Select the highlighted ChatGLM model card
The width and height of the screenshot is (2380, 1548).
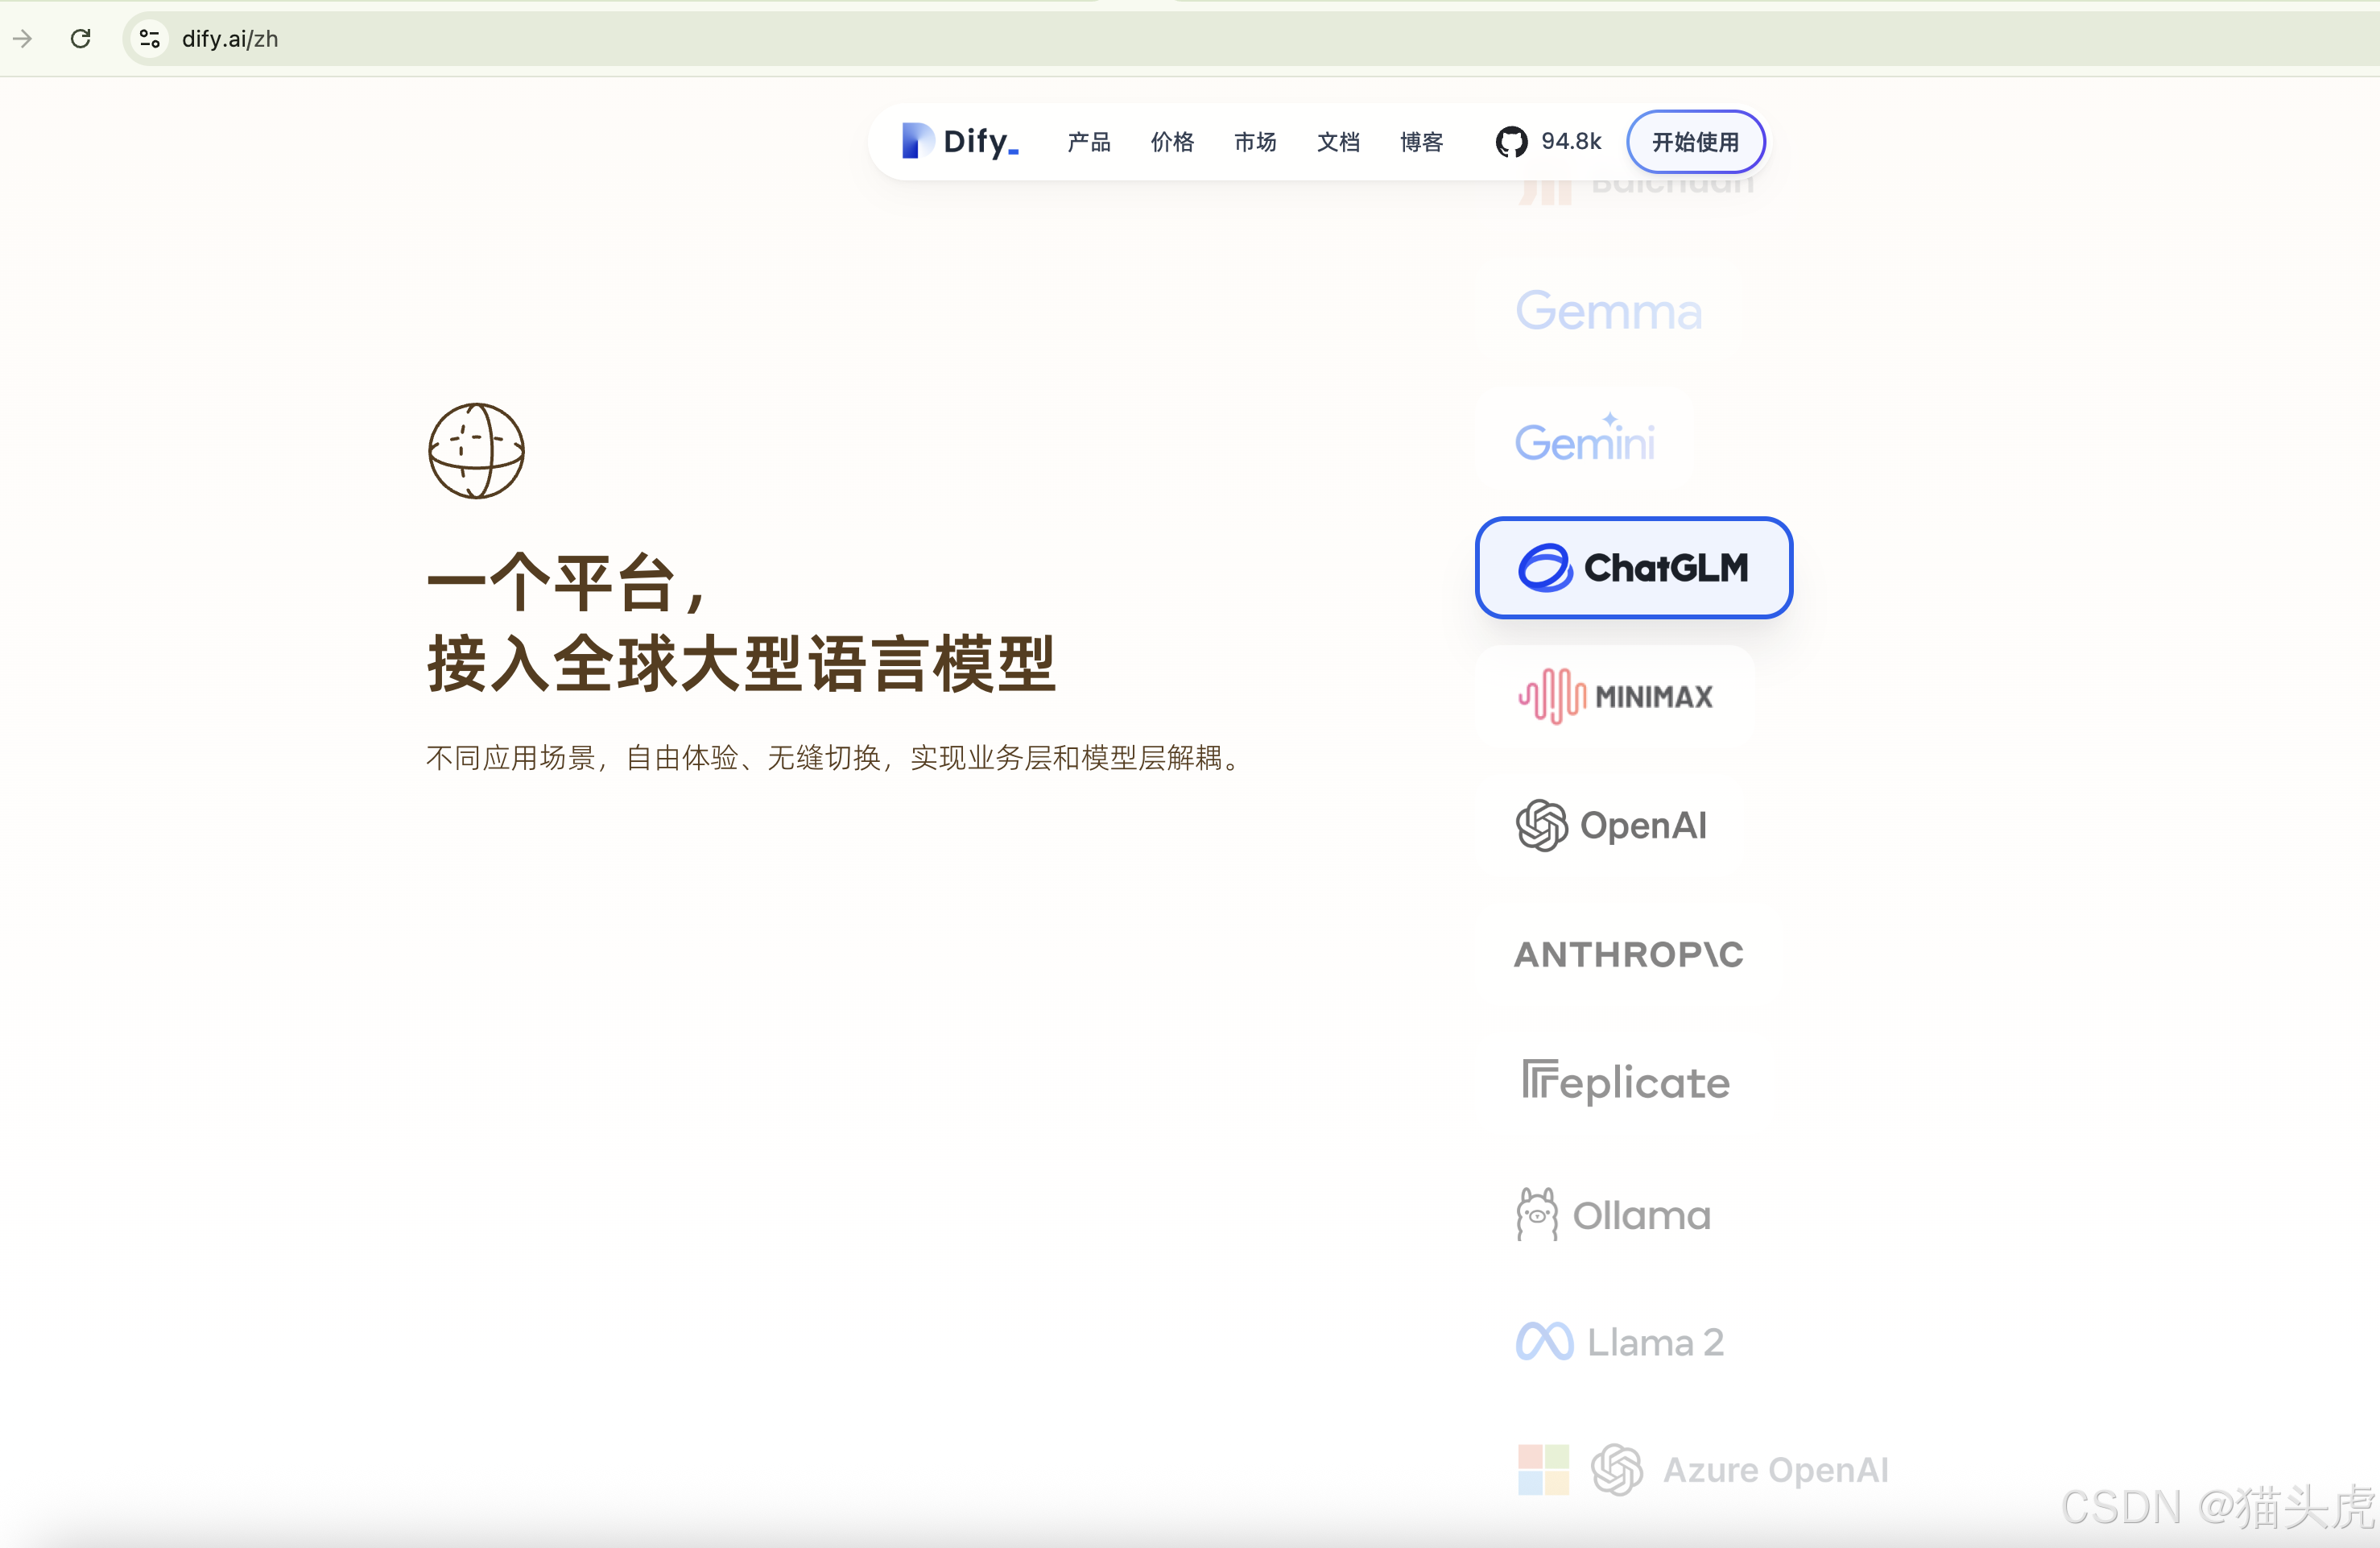(1633, 567)
